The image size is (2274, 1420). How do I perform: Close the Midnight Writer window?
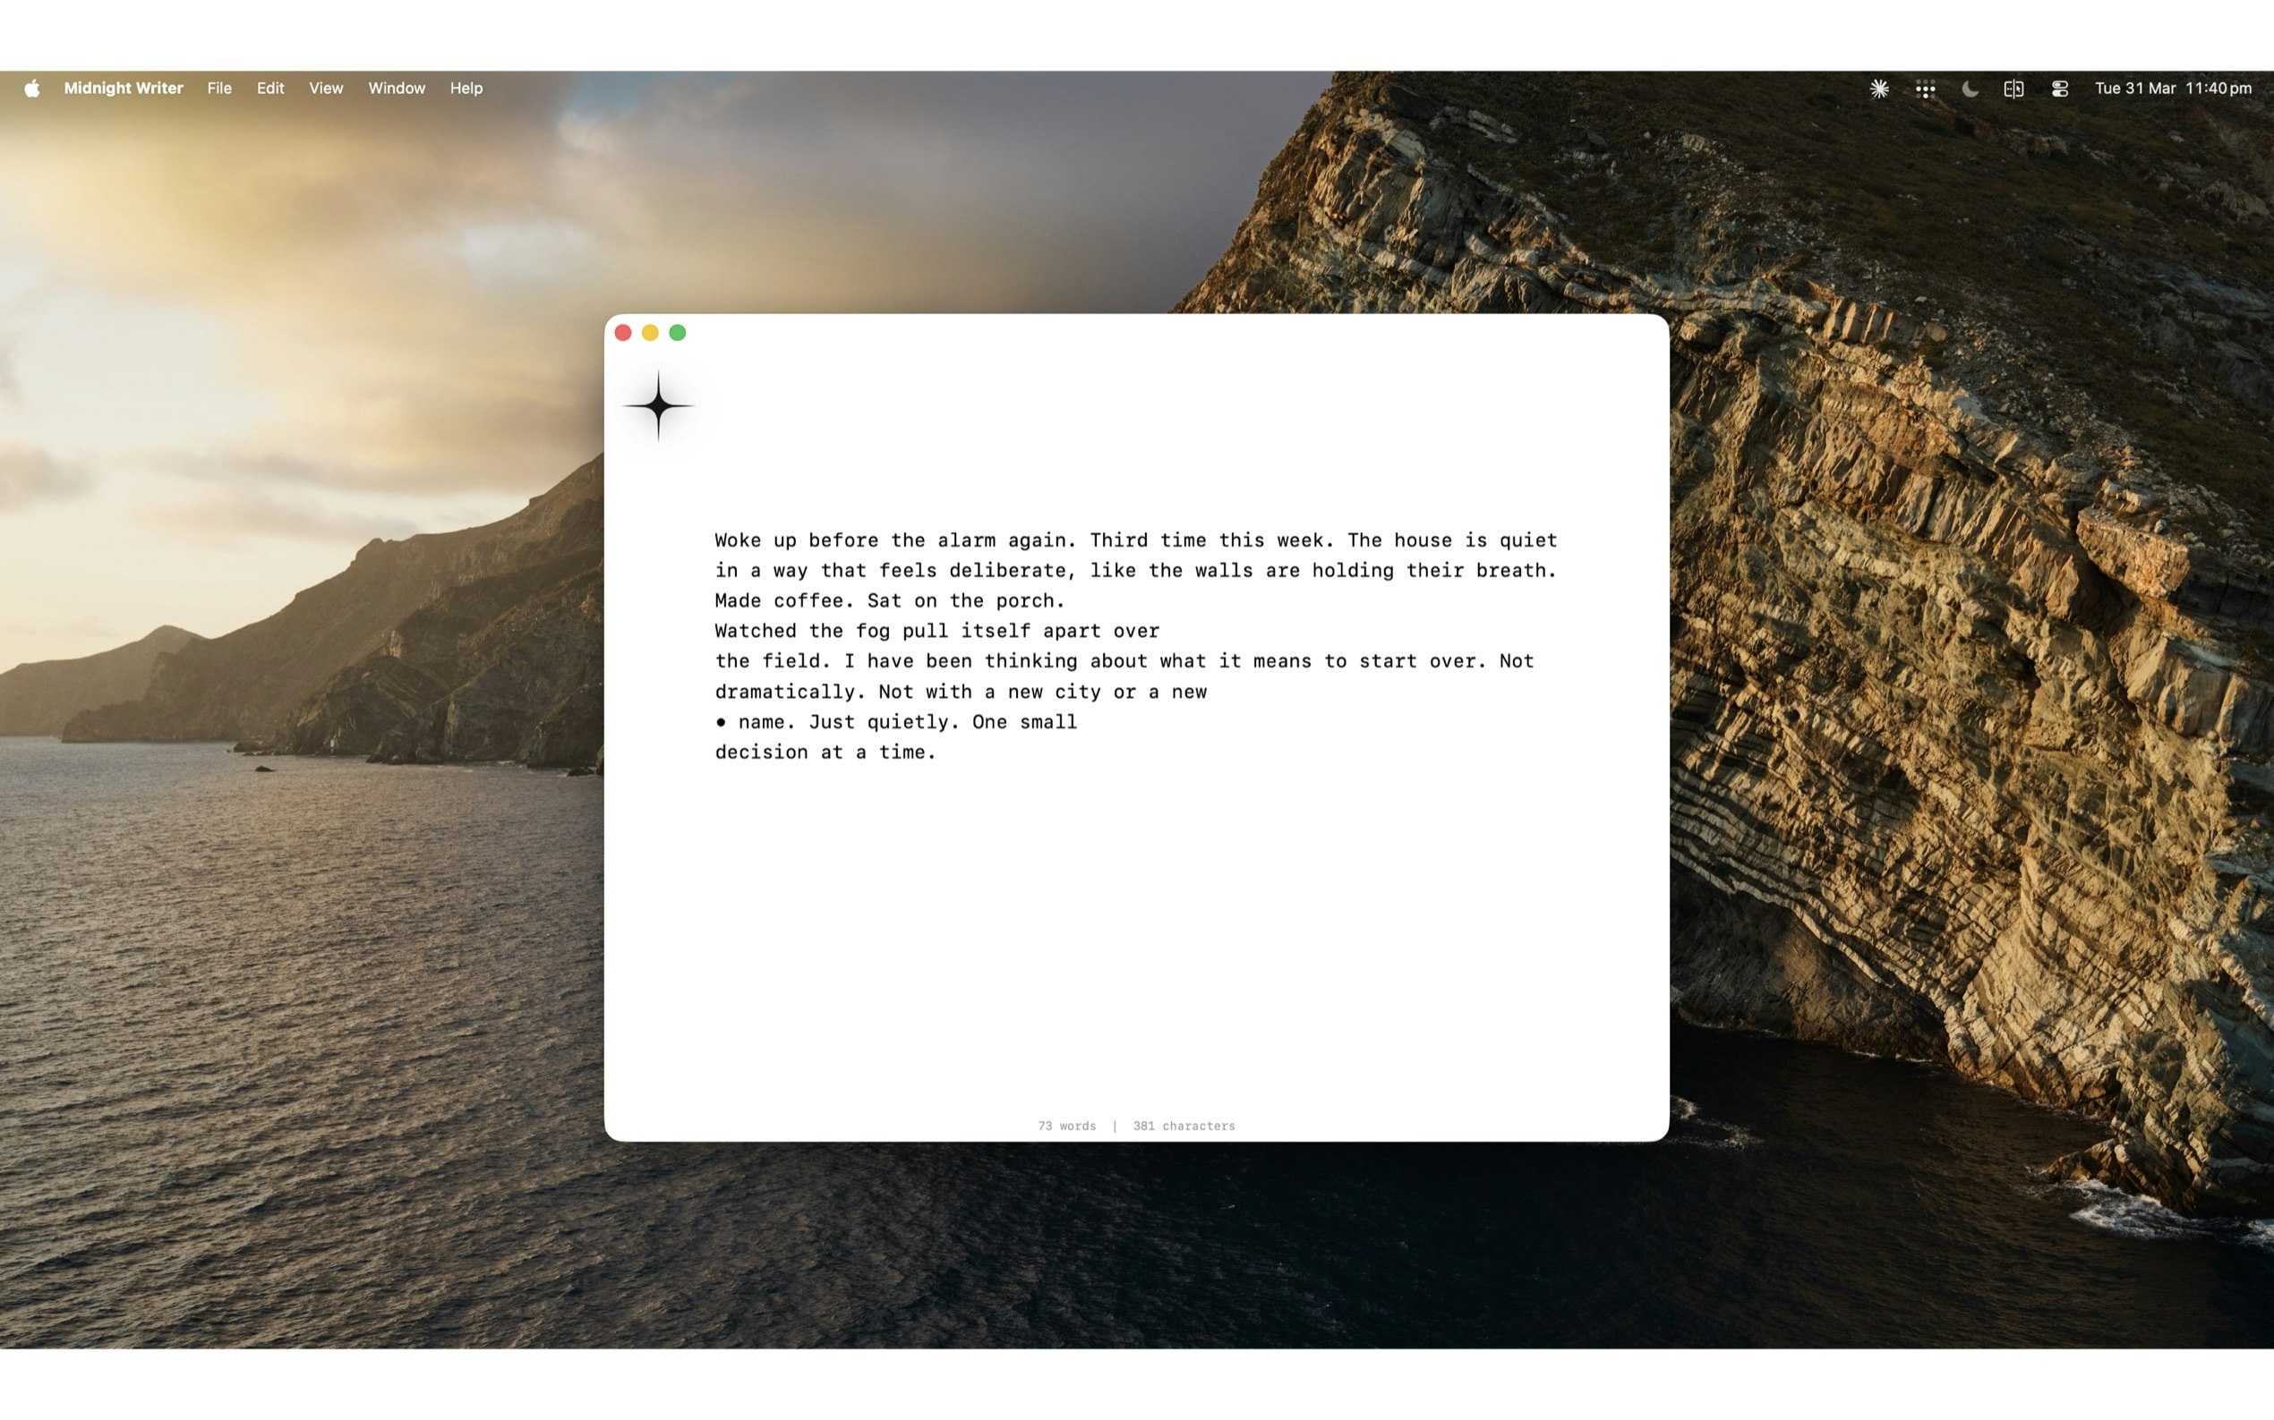(x=623, y=333)
